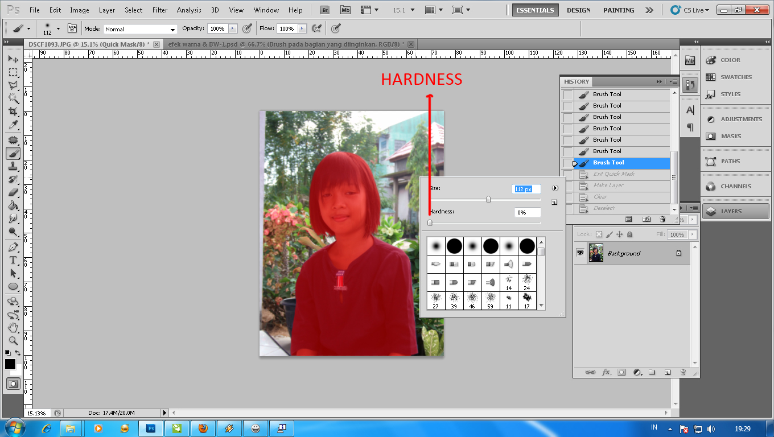
Task: Select the Polygonal Lasso tool
Action: [x=13, y=85]
